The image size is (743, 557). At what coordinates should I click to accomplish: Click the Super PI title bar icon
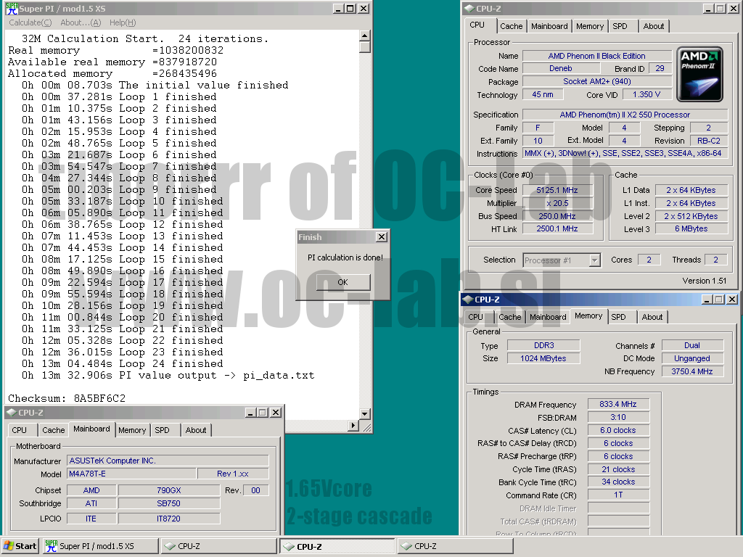click(x=12, y=9)
